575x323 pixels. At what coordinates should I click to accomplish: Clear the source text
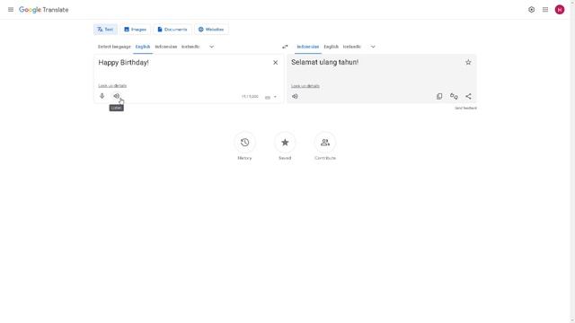pos(276,63)
